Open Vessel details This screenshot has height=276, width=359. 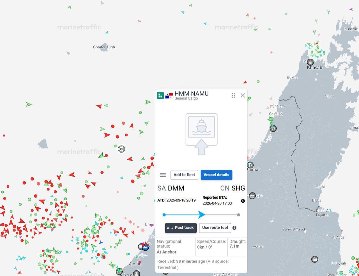click(216, 175)
